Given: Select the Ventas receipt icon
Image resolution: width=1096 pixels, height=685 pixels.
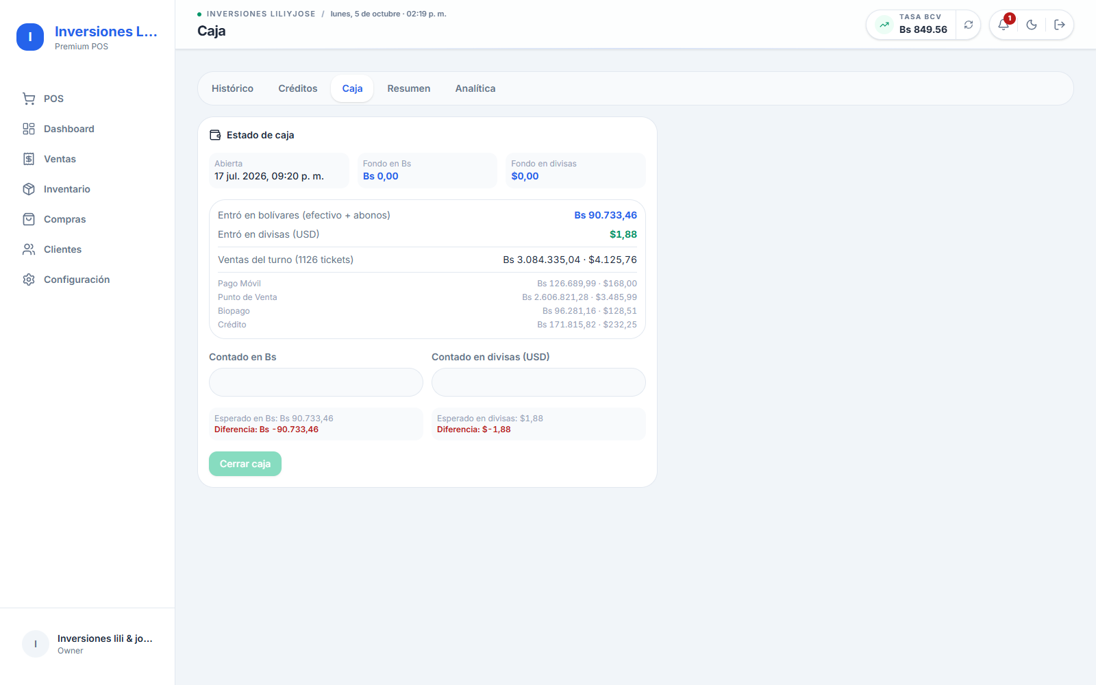Looking at the screenshot, I should tap(29, 159).
